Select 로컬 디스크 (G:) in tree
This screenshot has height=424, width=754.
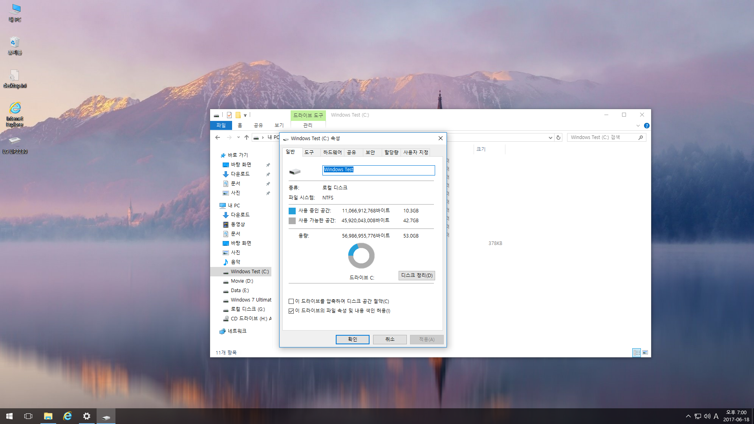(247, 309)
